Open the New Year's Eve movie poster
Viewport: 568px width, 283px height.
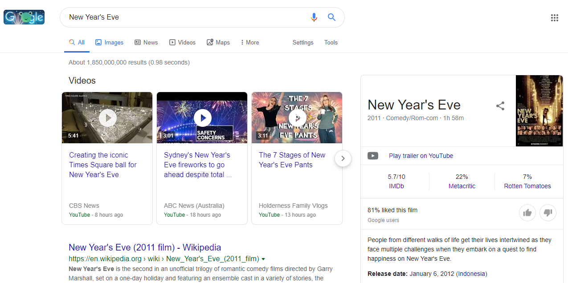click(539, 111)
